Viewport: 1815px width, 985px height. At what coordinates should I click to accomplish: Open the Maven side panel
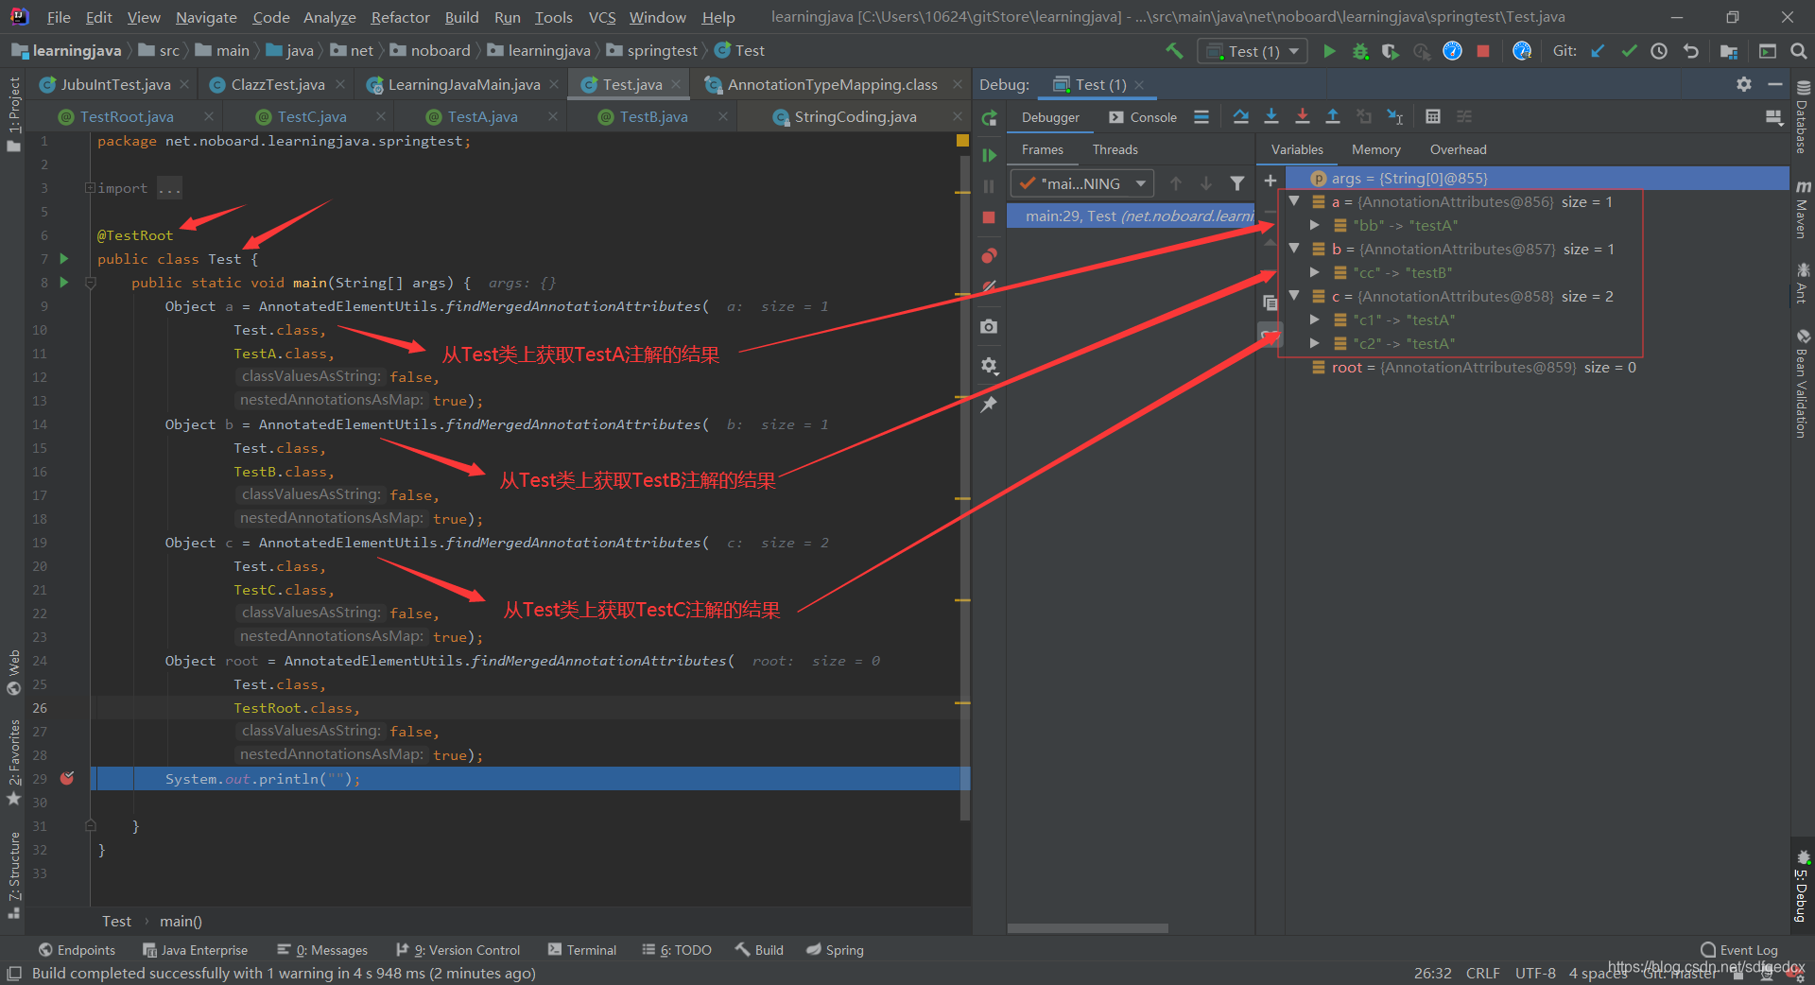click(x=1803, y=210)
